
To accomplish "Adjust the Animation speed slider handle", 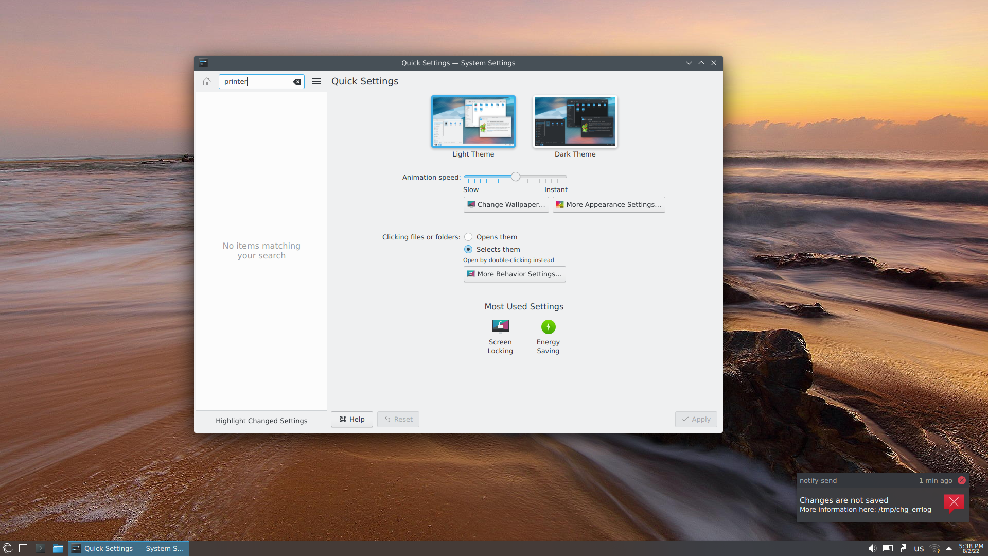I will [516, 177].
